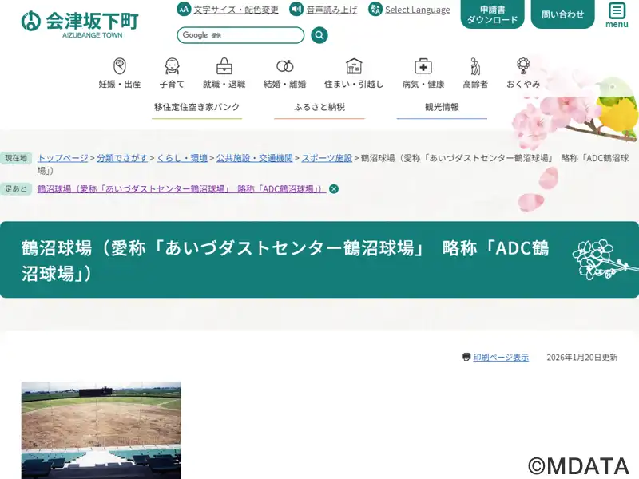Image resolution: width=639 pixels, height=479 pixels.
Task: Open Select Language option
Action: pyautogui.click(x=418, y=10)
